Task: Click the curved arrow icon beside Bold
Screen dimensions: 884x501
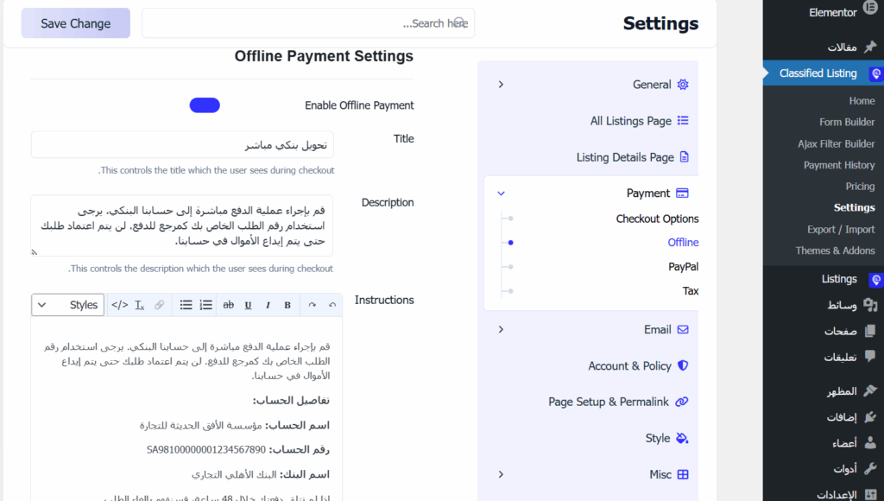Action: (x=312, y=305)
